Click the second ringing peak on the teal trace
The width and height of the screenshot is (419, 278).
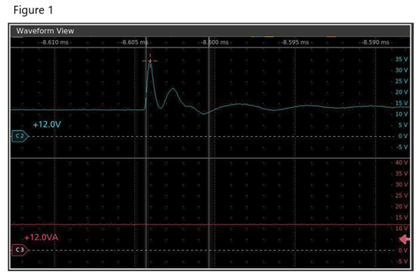click(x=174, y=89)
